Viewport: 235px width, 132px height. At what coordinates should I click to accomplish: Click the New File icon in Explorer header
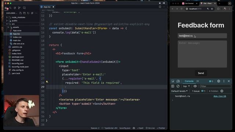tap(21, 13)
